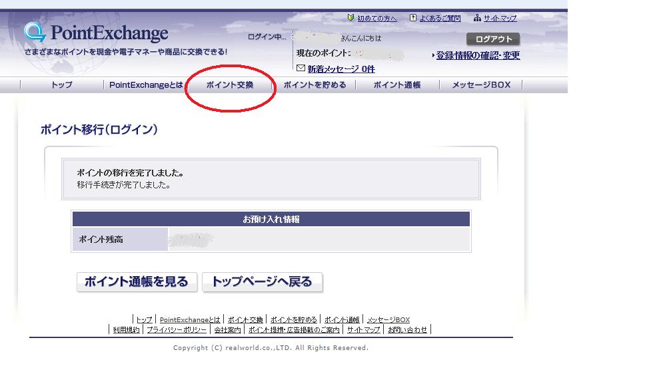The width and height of the screenshot is (663, 372).
Task: Open ポイント通帳 in the navigation bar
Action: pyautogui.click(x=397, y=85)
